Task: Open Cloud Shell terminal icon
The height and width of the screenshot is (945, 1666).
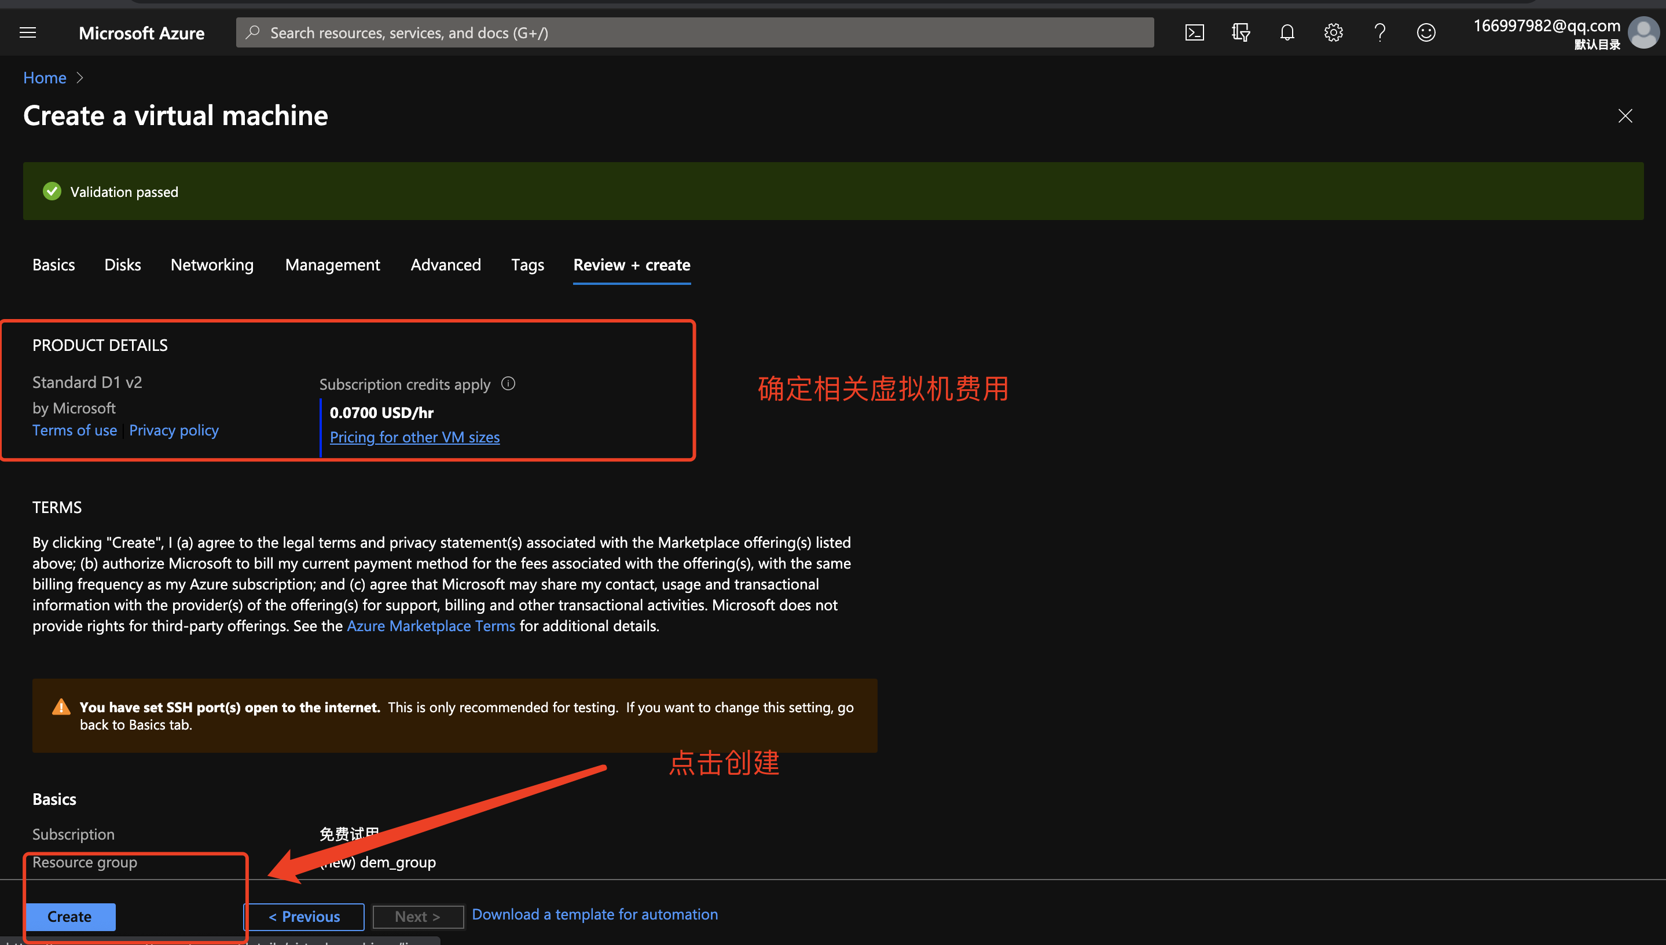Action: coord(1194,32)
